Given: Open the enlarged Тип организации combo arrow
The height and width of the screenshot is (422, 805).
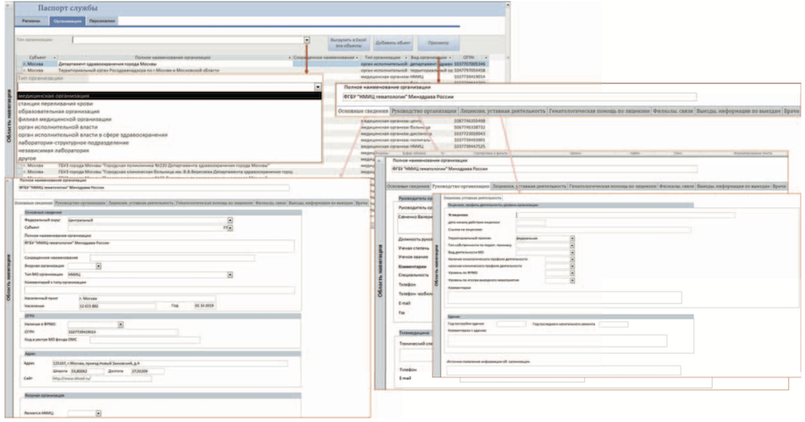Looking at the screenshot, I should pyautogui.click(x=318, y=88).
